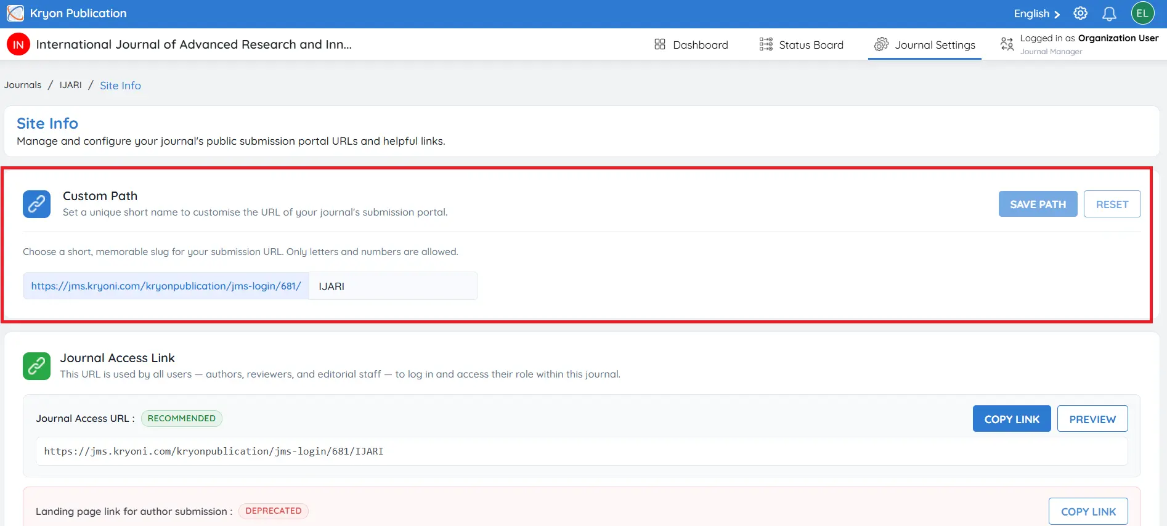Click the Journal Access Link heading

(118, 358)
